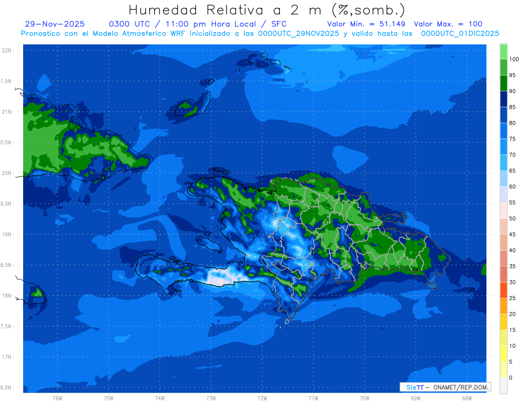The height and width of the screenshot is (404, 524).
Task: Click the colorbar label '75'
Action: [x=512, y=139]
